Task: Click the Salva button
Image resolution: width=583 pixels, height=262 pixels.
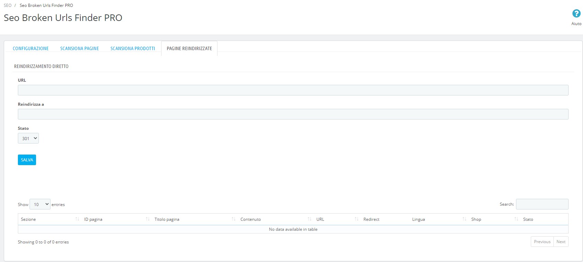Action: pos(27,160)
